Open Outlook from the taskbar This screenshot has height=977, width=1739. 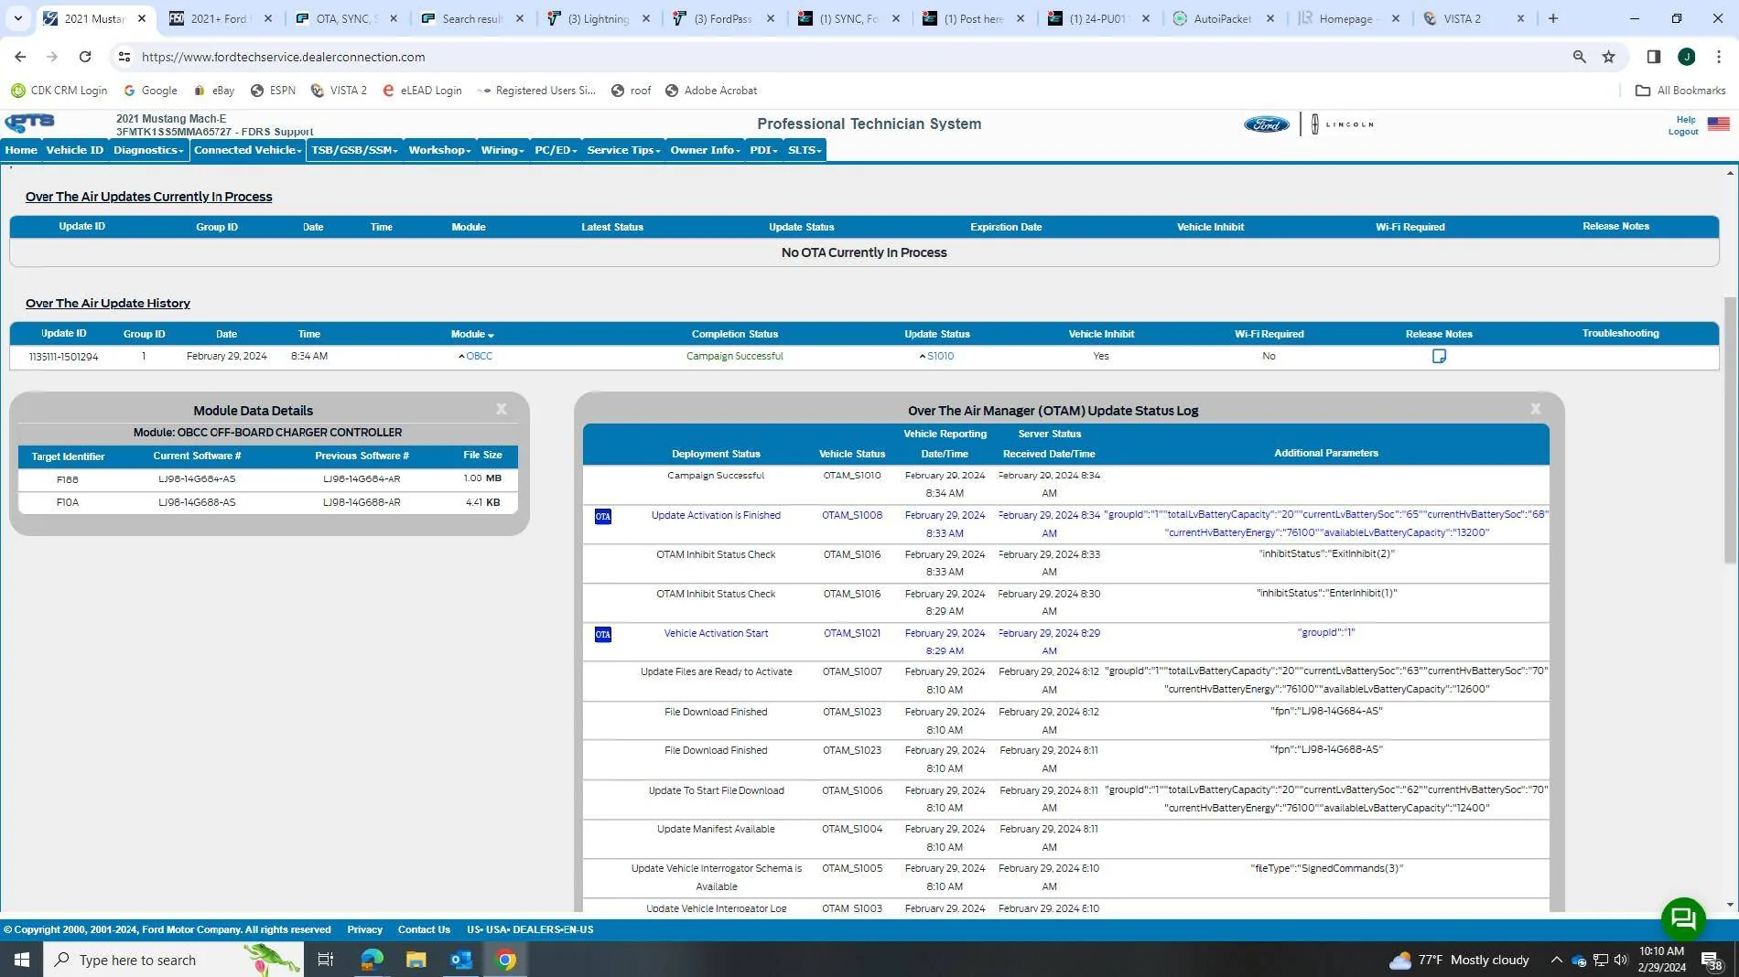click(460, 960)
